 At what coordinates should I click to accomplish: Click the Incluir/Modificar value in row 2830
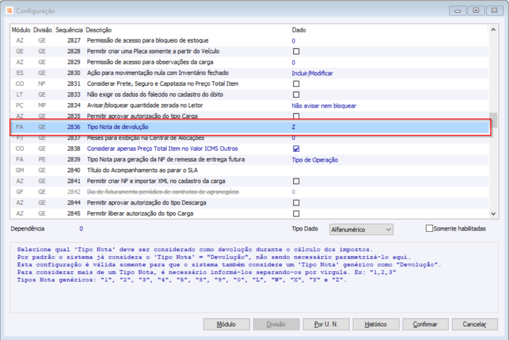click(x=312, y=73)
